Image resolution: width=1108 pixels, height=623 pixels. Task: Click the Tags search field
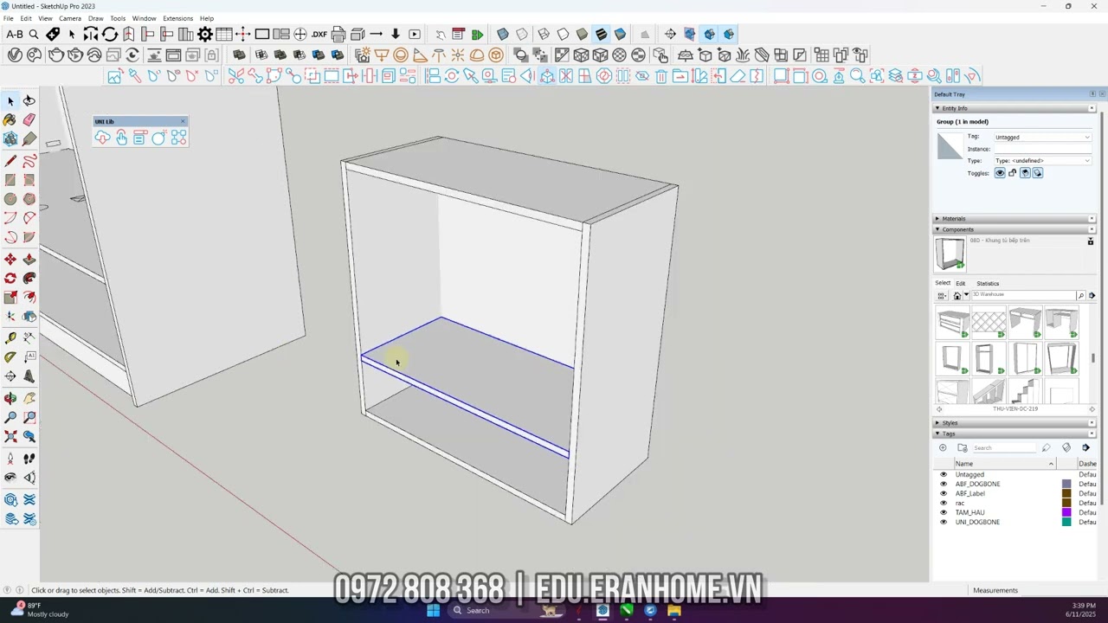[1004, 447]
